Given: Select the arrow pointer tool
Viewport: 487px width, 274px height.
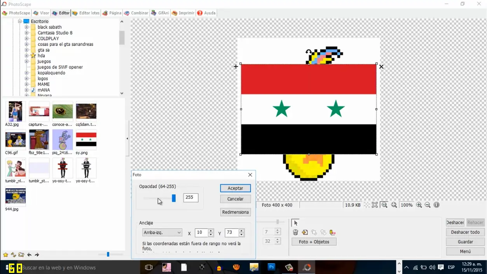Looking at the screenshot, I should click(x=295, y=223).
